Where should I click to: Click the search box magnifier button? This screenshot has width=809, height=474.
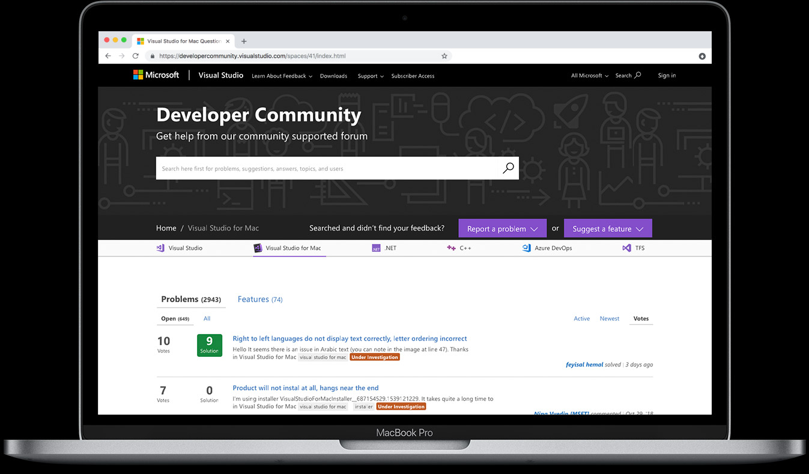point(508,168)
